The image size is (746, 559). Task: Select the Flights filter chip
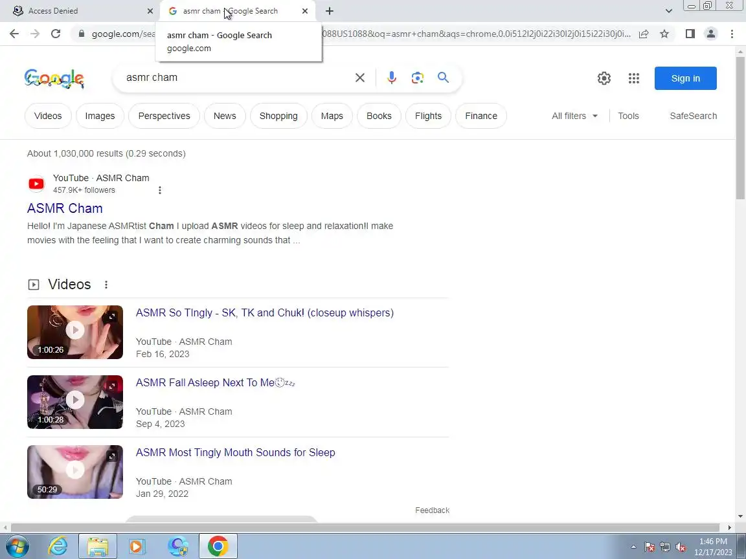428,116
